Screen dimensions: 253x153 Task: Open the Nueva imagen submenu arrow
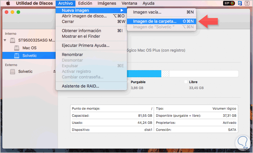[122, 10]
